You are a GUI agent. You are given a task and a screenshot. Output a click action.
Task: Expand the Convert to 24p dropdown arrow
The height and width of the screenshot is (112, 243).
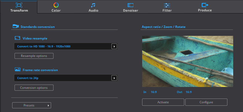pyautogui.click(x=114, y=78)
